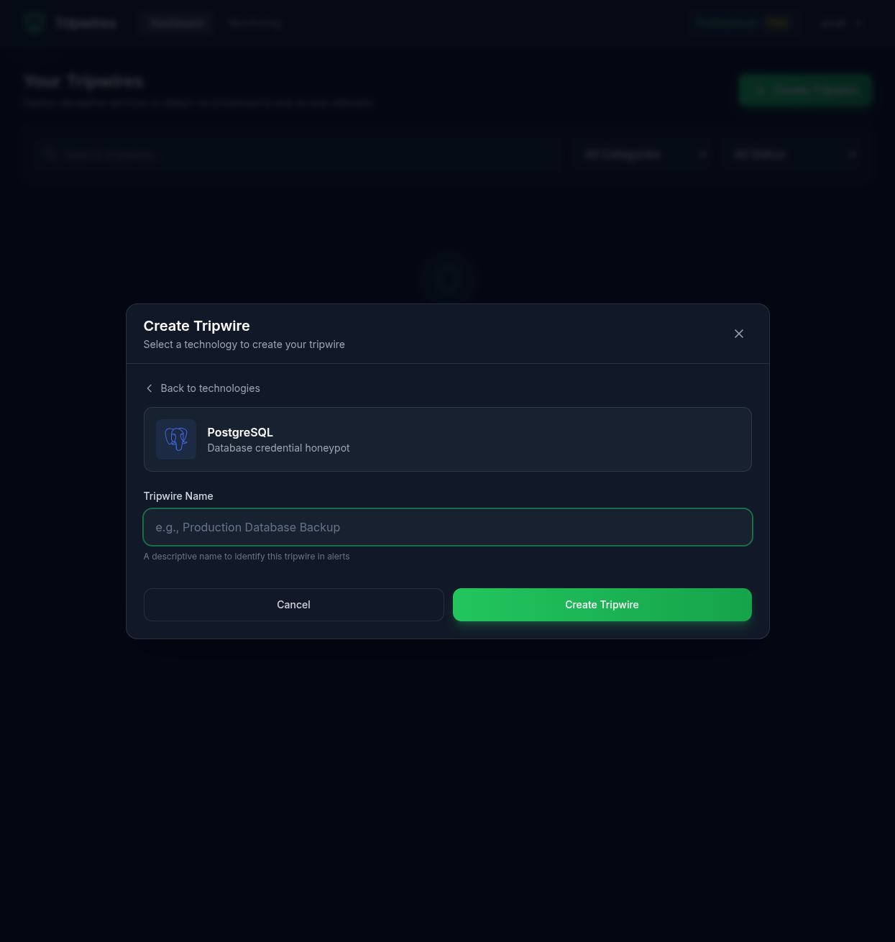Switch to the Monitoring tab
895x942 pixels.
(x=254, y=23)
